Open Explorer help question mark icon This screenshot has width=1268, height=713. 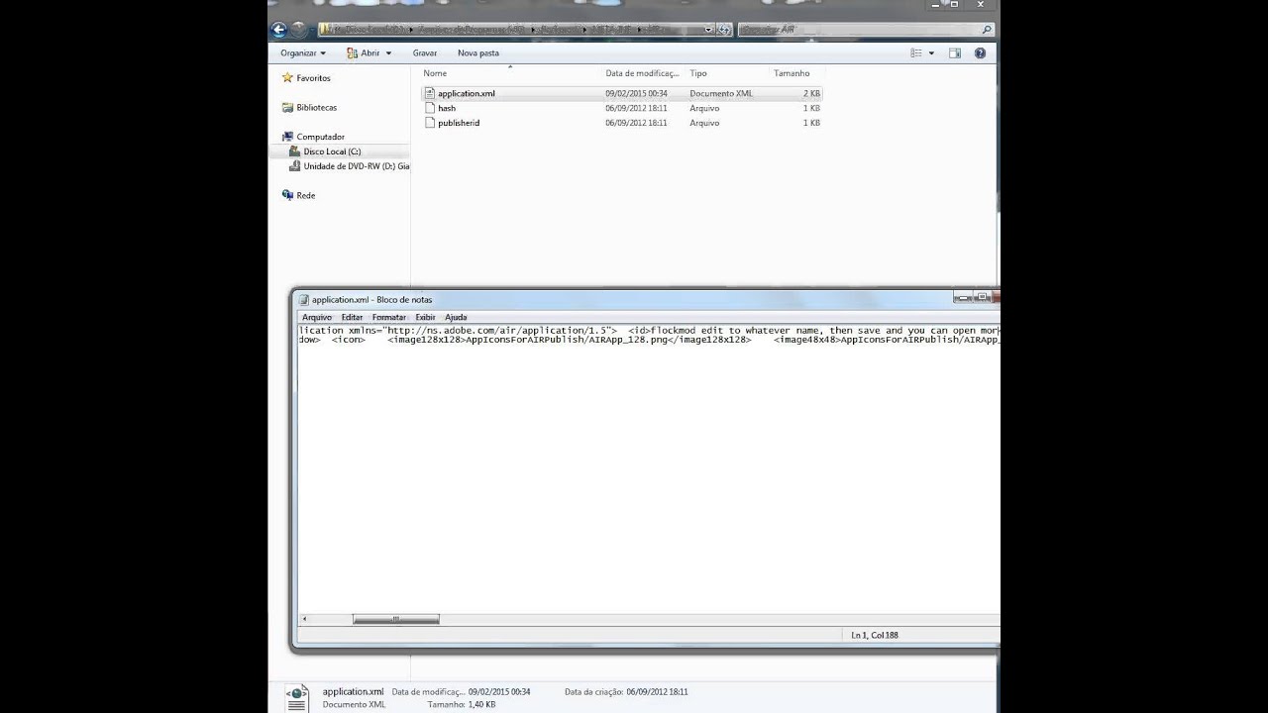pyautogui.click(x=980, y=53)
